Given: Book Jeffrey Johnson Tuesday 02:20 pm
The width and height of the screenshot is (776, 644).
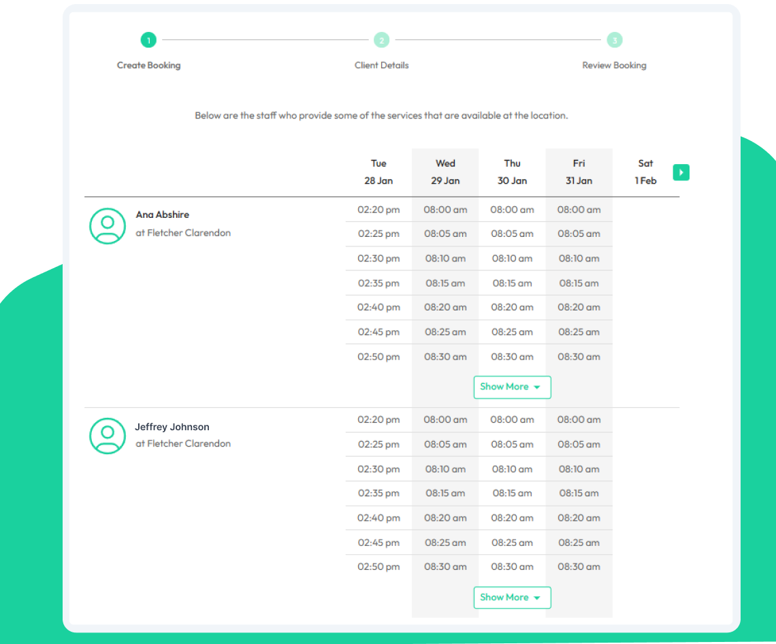Looking at the screenshot, I should click(378, 420).
